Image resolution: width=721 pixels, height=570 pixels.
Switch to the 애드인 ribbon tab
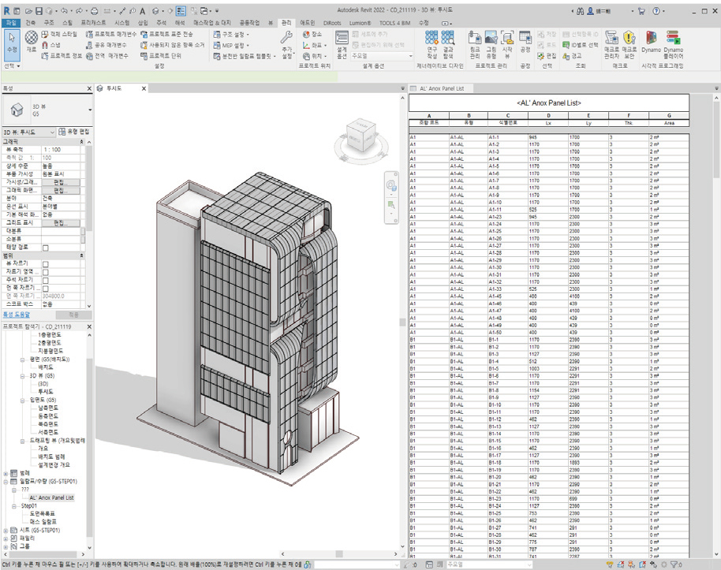(x=307, y=23)
